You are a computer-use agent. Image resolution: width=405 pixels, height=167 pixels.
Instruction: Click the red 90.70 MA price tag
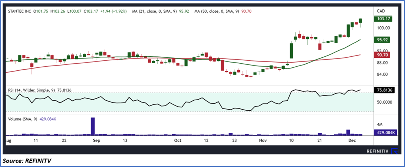[x=382, y=55]
